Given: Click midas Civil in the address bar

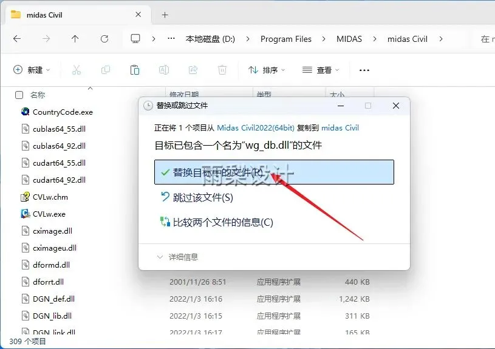Looking at the screenshot, I should 408,39.
